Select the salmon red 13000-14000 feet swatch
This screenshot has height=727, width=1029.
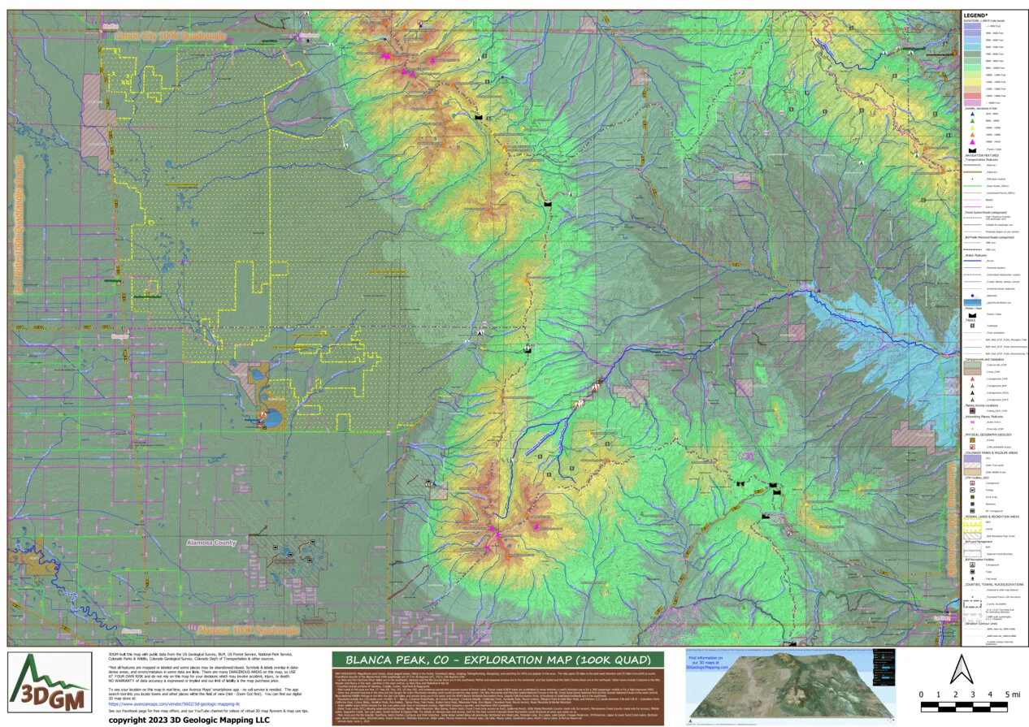click(972, 96)
